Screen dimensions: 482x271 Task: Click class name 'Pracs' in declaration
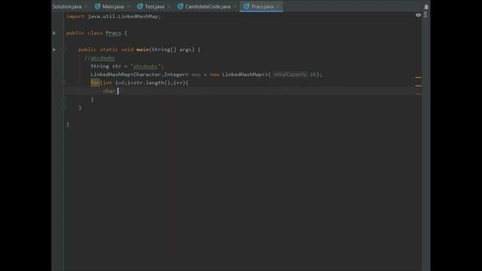tap(114, 33)
